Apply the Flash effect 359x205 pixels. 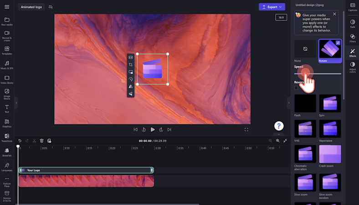pos(305,103)
